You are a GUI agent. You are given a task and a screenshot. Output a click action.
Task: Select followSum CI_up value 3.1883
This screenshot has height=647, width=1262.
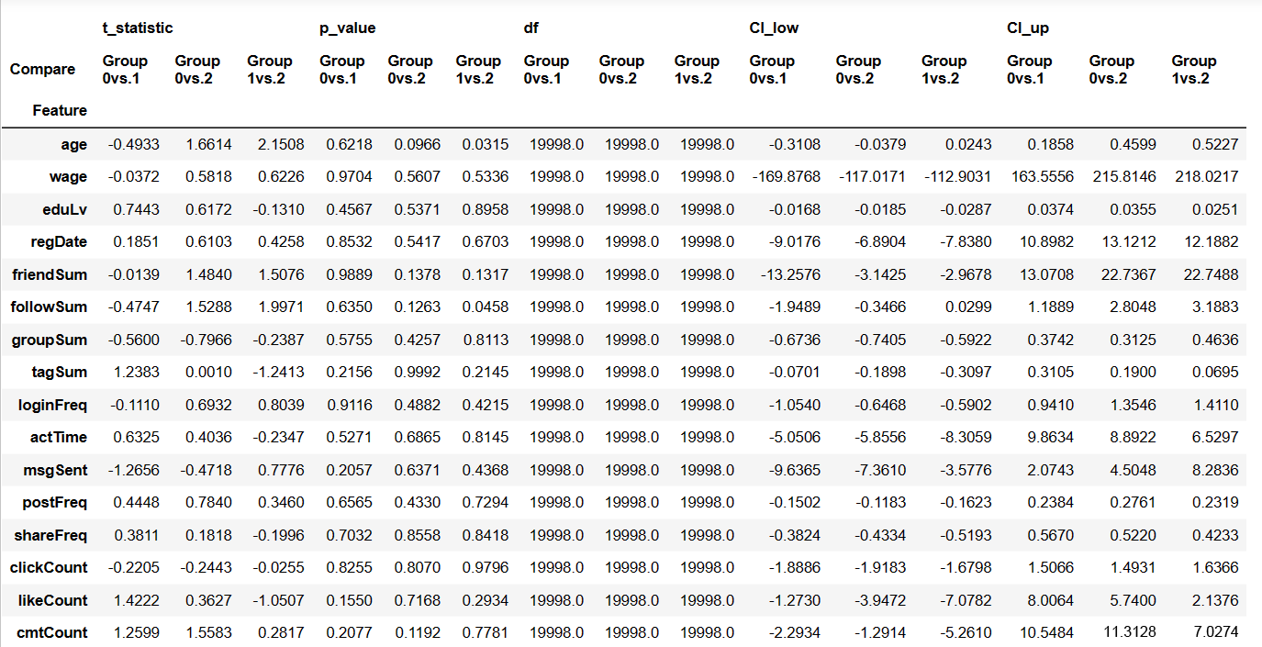point(1217,307)
